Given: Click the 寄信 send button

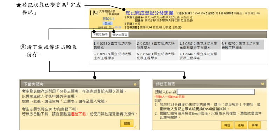Looking at the screenshot, I should [227, 125].
